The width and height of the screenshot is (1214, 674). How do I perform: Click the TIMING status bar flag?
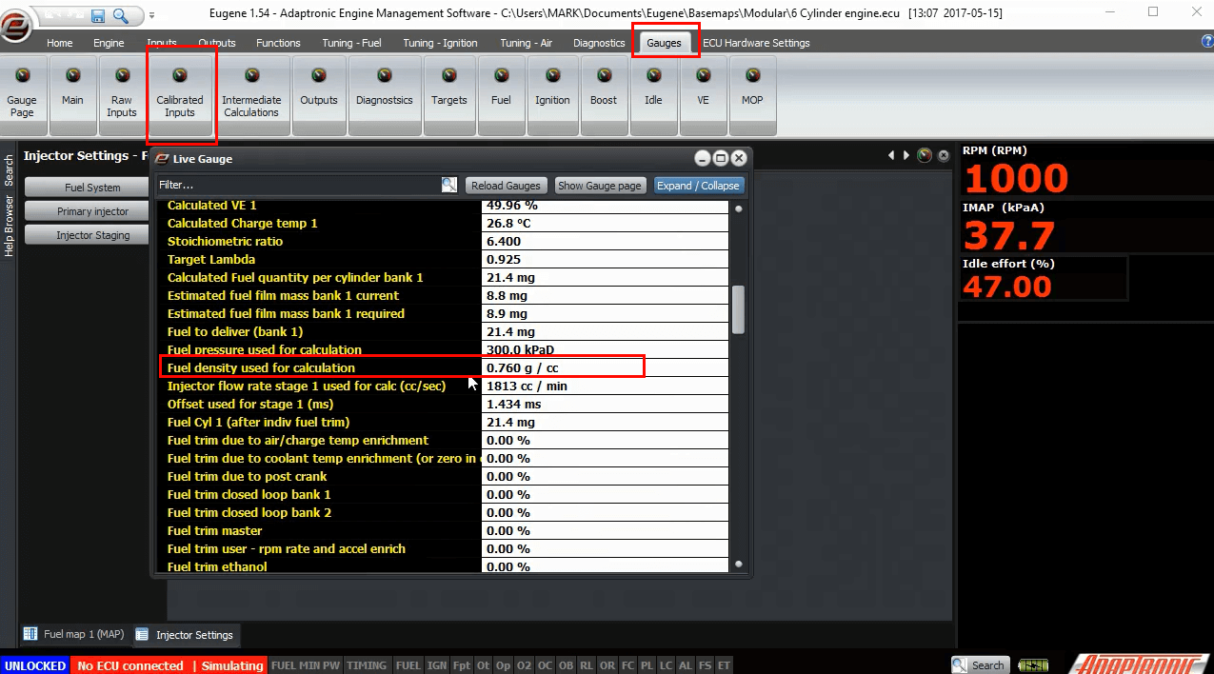[367, 665]
